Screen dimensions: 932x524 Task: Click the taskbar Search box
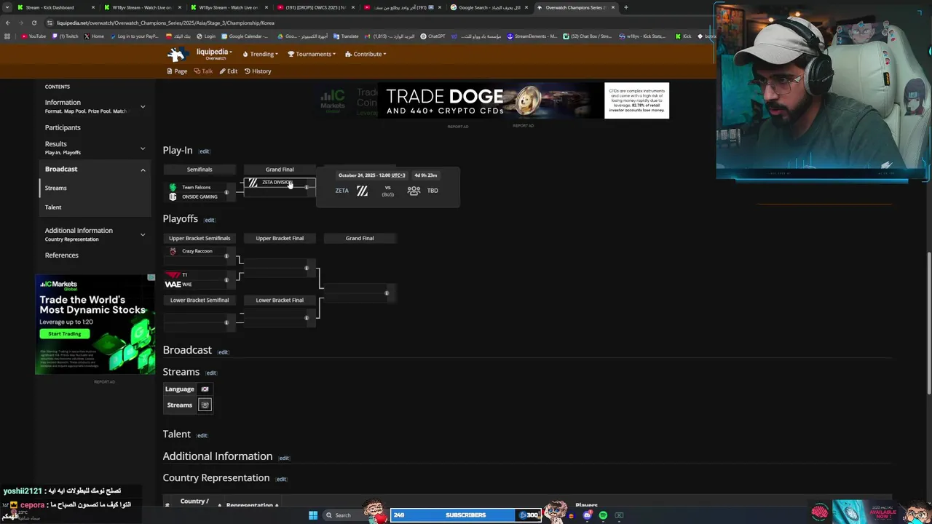pos(344,515)
